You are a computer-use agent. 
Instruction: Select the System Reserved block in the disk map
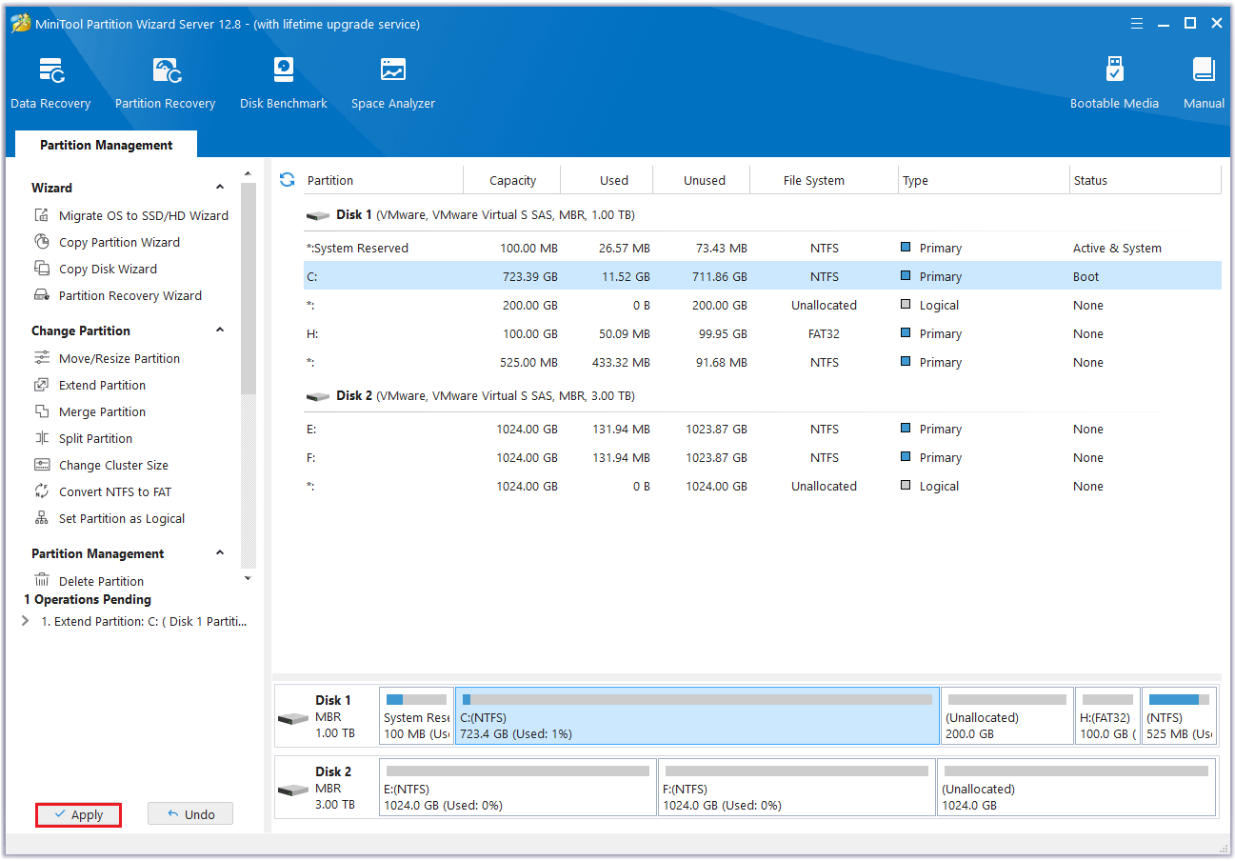416,716
